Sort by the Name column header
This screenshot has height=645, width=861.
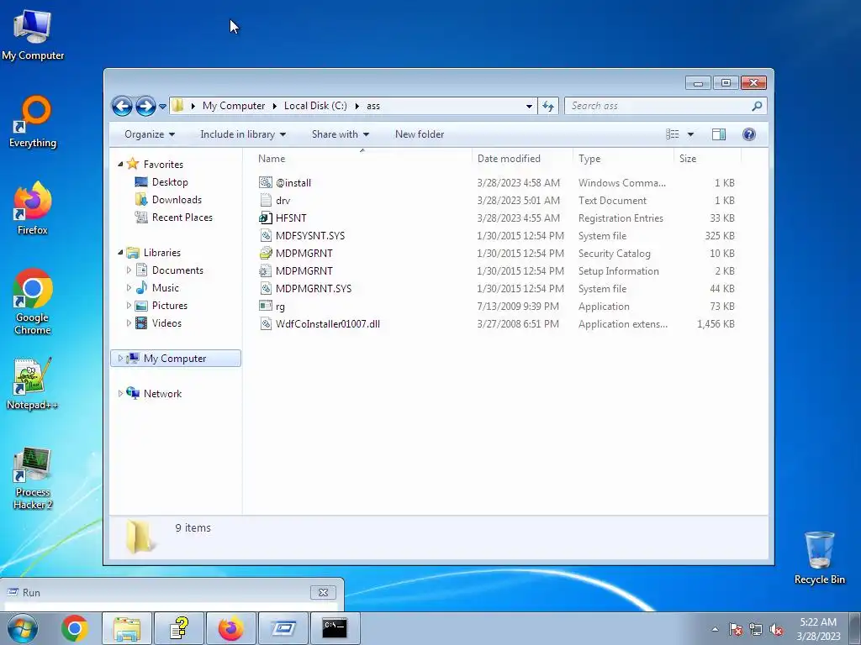coord(362,159)
